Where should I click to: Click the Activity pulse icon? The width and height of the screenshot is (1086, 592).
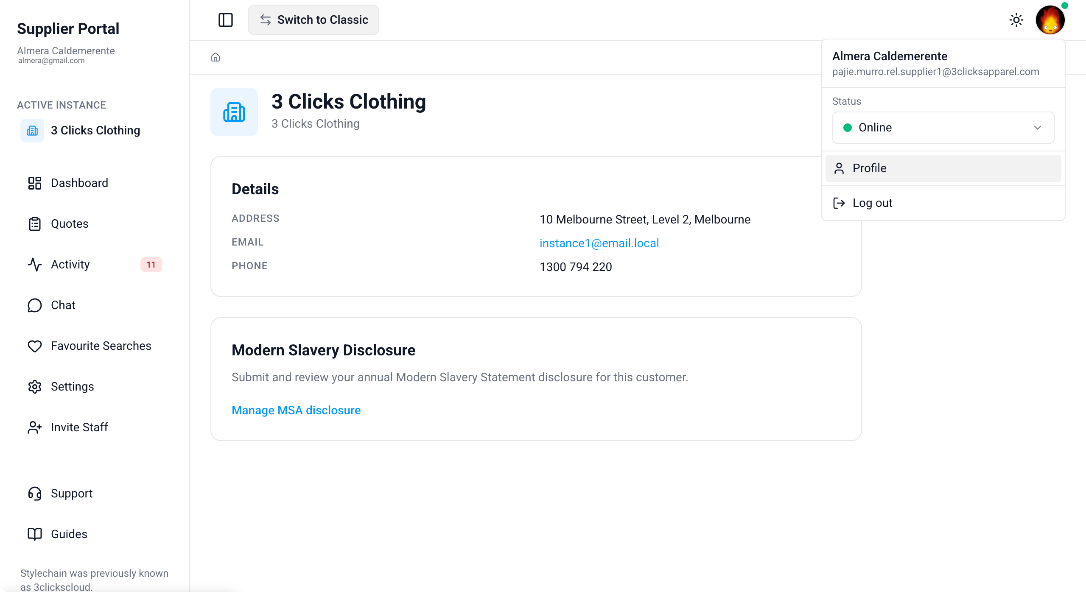pyautogui.click(x=35, y=265)
